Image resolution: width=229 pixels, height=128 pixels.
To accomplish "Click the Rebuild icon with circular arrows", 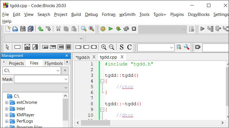I will 126,29.
